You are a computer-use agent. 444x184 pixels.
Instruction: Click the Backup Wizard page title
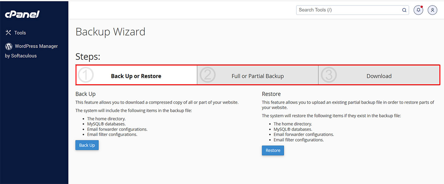(110, 32)
